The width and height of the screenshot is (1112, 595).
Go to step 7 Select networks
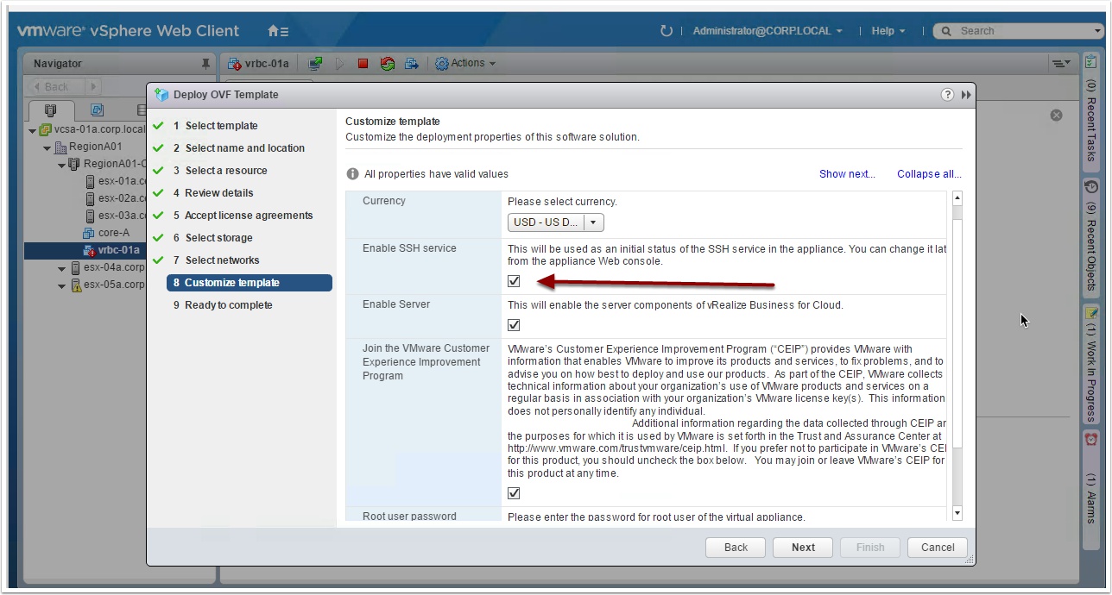point(216,260)
